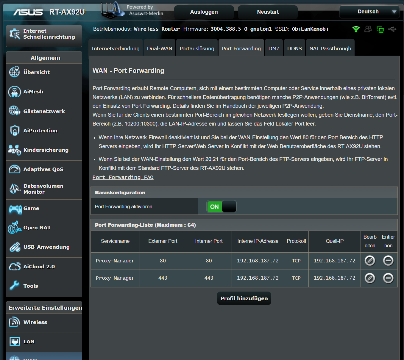Viewport: 404px width, 360px height.
Task: Click Interner Port value 80
Action: click(x=209, y=261)
